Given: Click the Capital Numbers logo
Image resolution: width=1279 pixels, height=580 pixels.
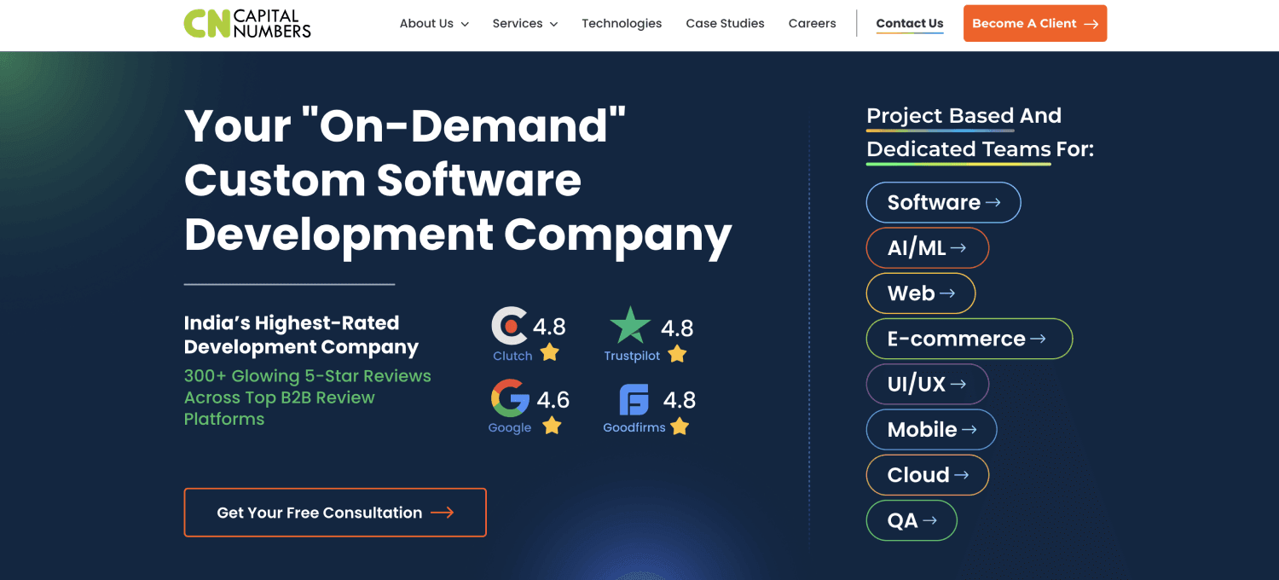Looking at the screenshot, I should (247, 23).
